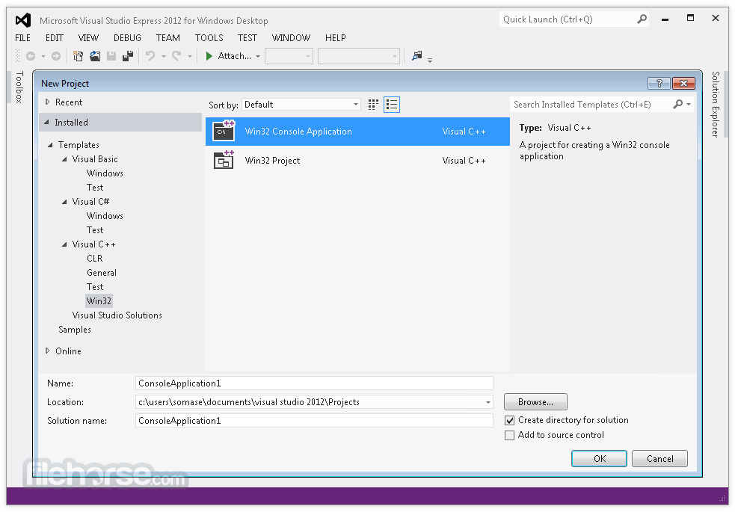735x512 pixels.
Task: Navigate forward with the toolbar forward arrow
Action: click(56, 56)
